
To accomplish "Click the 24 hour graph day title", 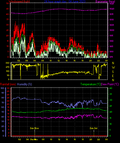I will click(x=65, y=2).
